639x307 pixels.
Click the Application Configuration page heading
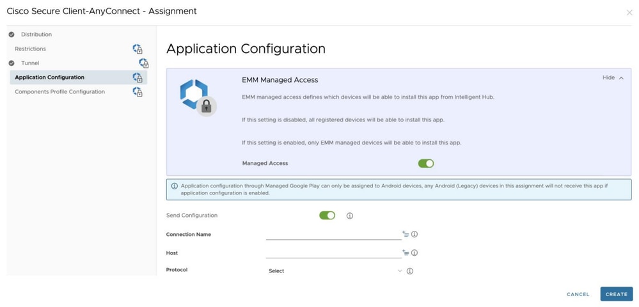pyautogui.click(x=246, y=49)
